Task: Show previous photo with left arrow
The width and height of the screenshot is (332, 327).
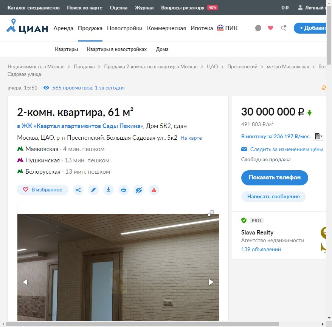Action: (x=25, y=282)
